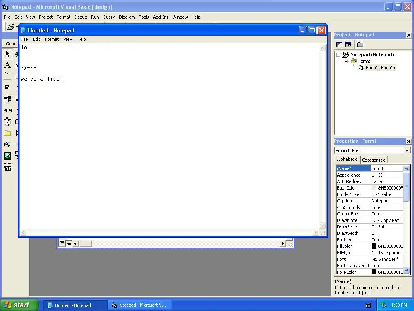Click the Forms folder icon
The width and height of the screenshot is (414, 311).
[x=353, y=61]
